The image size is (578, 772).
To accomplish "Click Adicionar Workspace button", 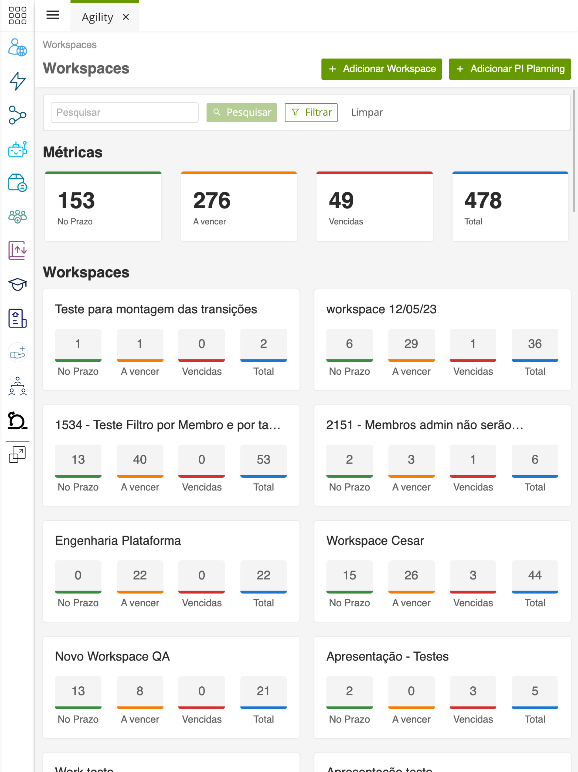I will (381, 69).
